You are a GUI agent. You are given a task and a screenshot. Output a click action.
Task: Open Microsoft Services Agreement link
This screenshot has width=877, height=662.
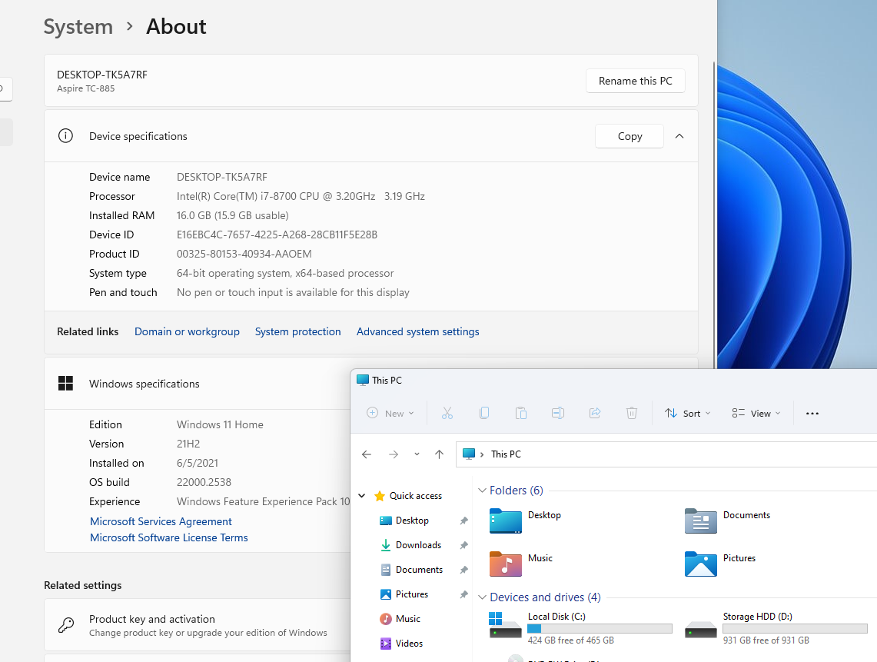[x=161, y=521]
